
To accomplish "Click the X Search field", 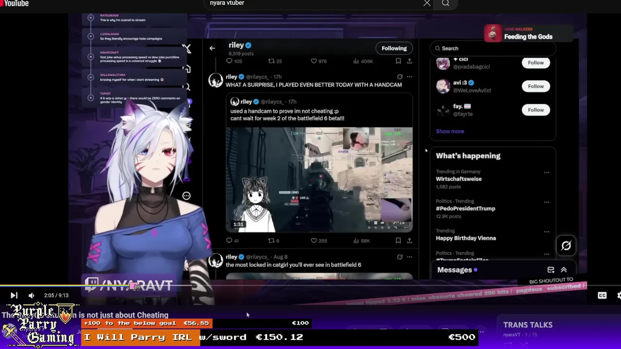I will tap(492, 48).
